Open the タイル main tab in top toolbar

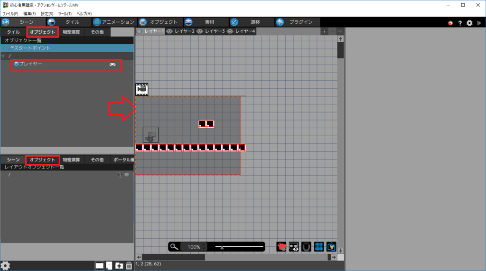[69, 22]
